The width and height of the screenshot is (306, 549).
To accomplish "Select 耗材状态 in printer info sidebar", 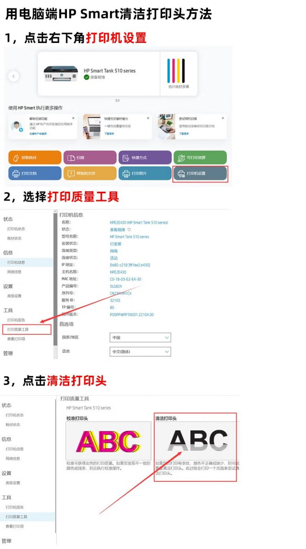I will click(14, 238).
